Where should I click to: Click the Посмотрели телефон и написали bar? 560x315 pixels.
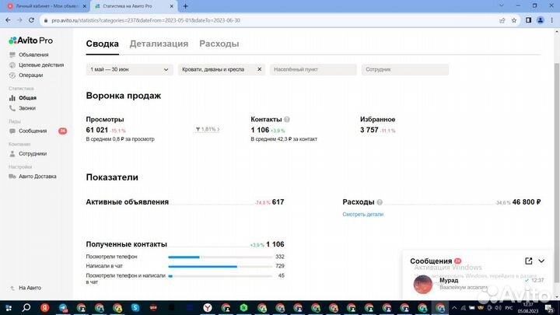pyautogui.click(x=220, y=276)
